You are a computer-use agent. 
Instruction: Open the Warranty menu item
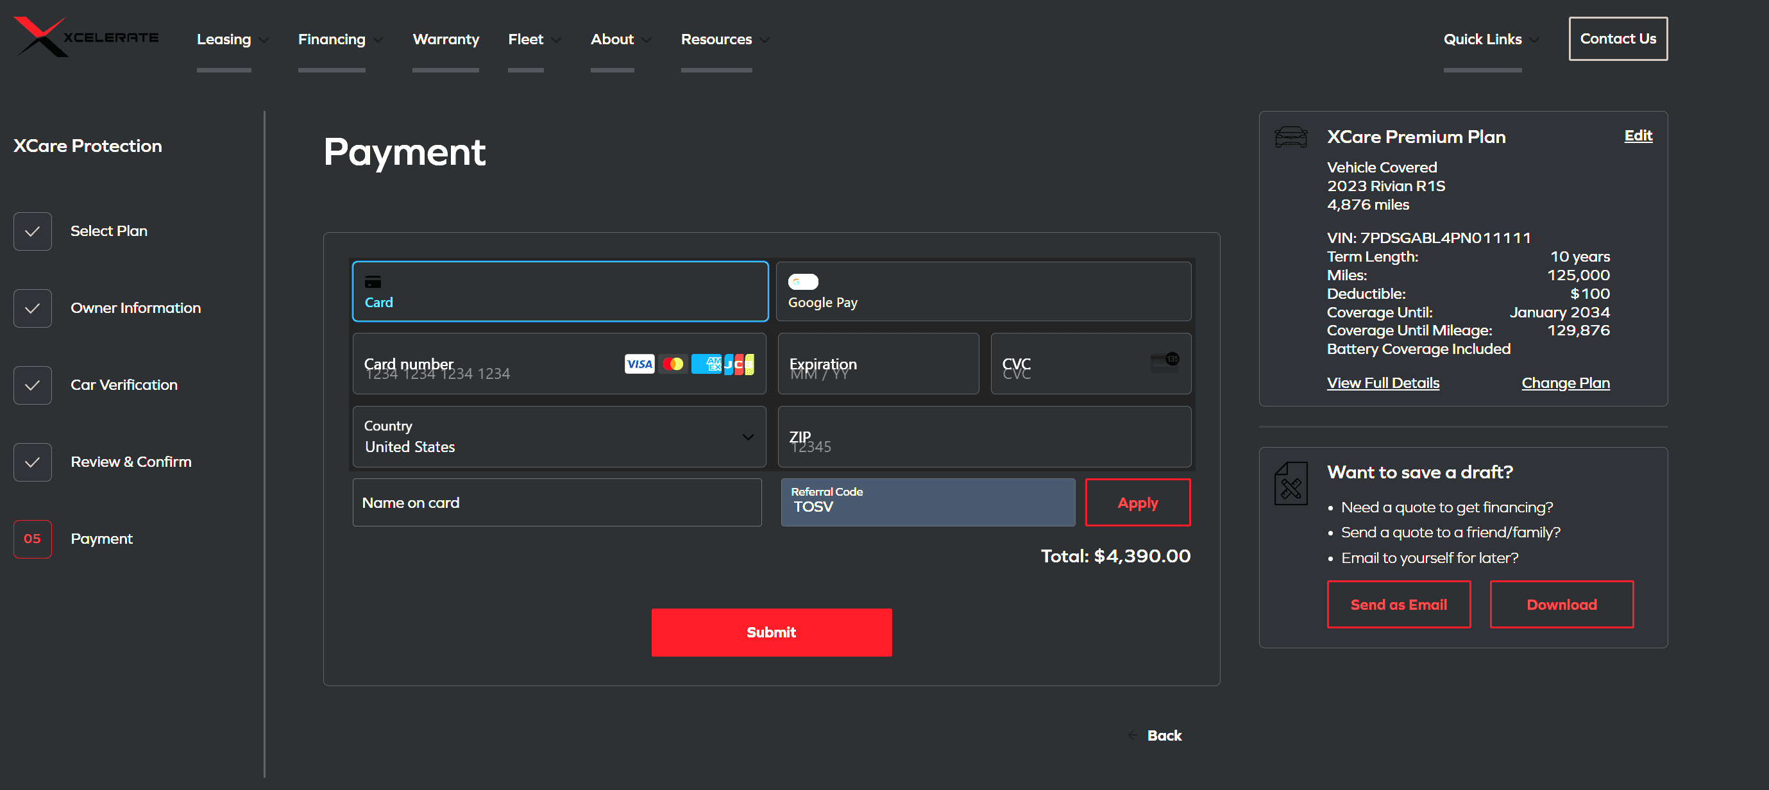point(445,40)
